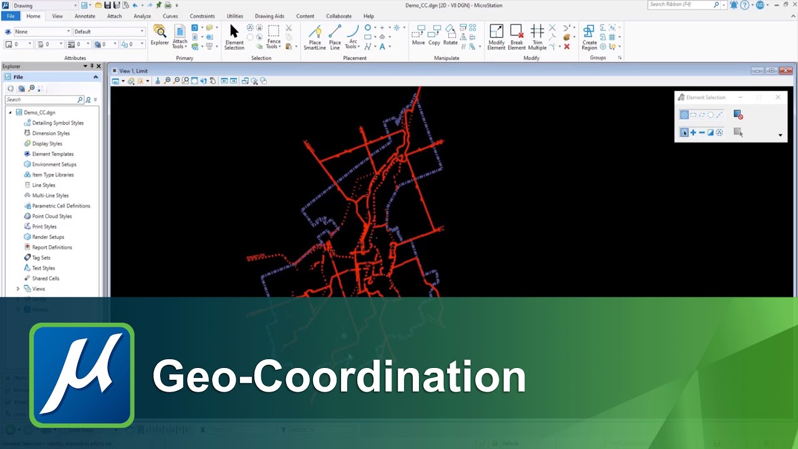
Task: Click the Place Text tool letter A
Action: point(382,47)
